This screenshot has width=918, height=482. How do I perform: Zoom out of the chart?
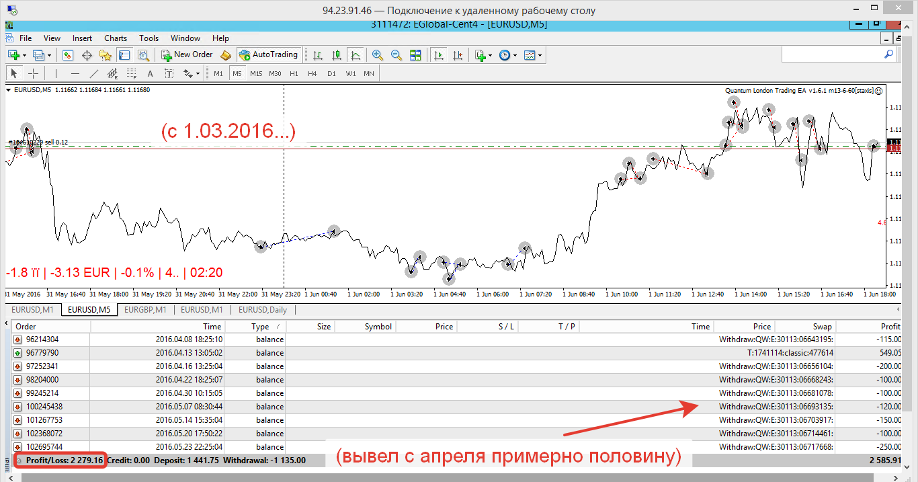tap(397, 54)
